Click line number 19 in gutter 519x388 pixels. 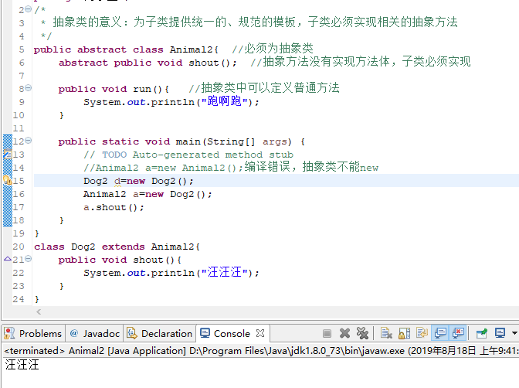click(19, 233)
